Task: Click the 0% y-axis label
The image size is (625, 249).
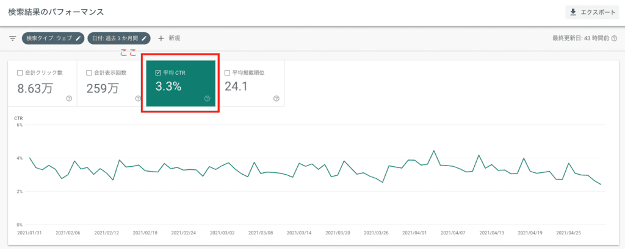Action: [19, 225]
